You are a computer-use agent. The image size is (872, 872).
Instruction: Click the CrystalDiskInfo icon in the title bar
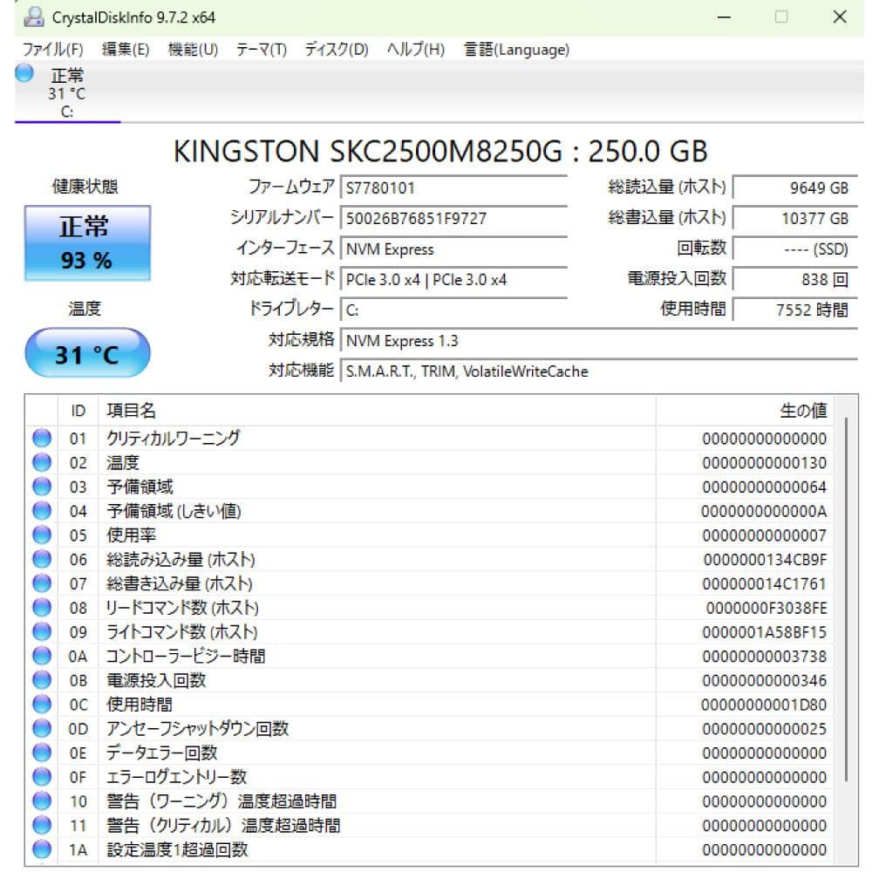[x=35, y=17]
